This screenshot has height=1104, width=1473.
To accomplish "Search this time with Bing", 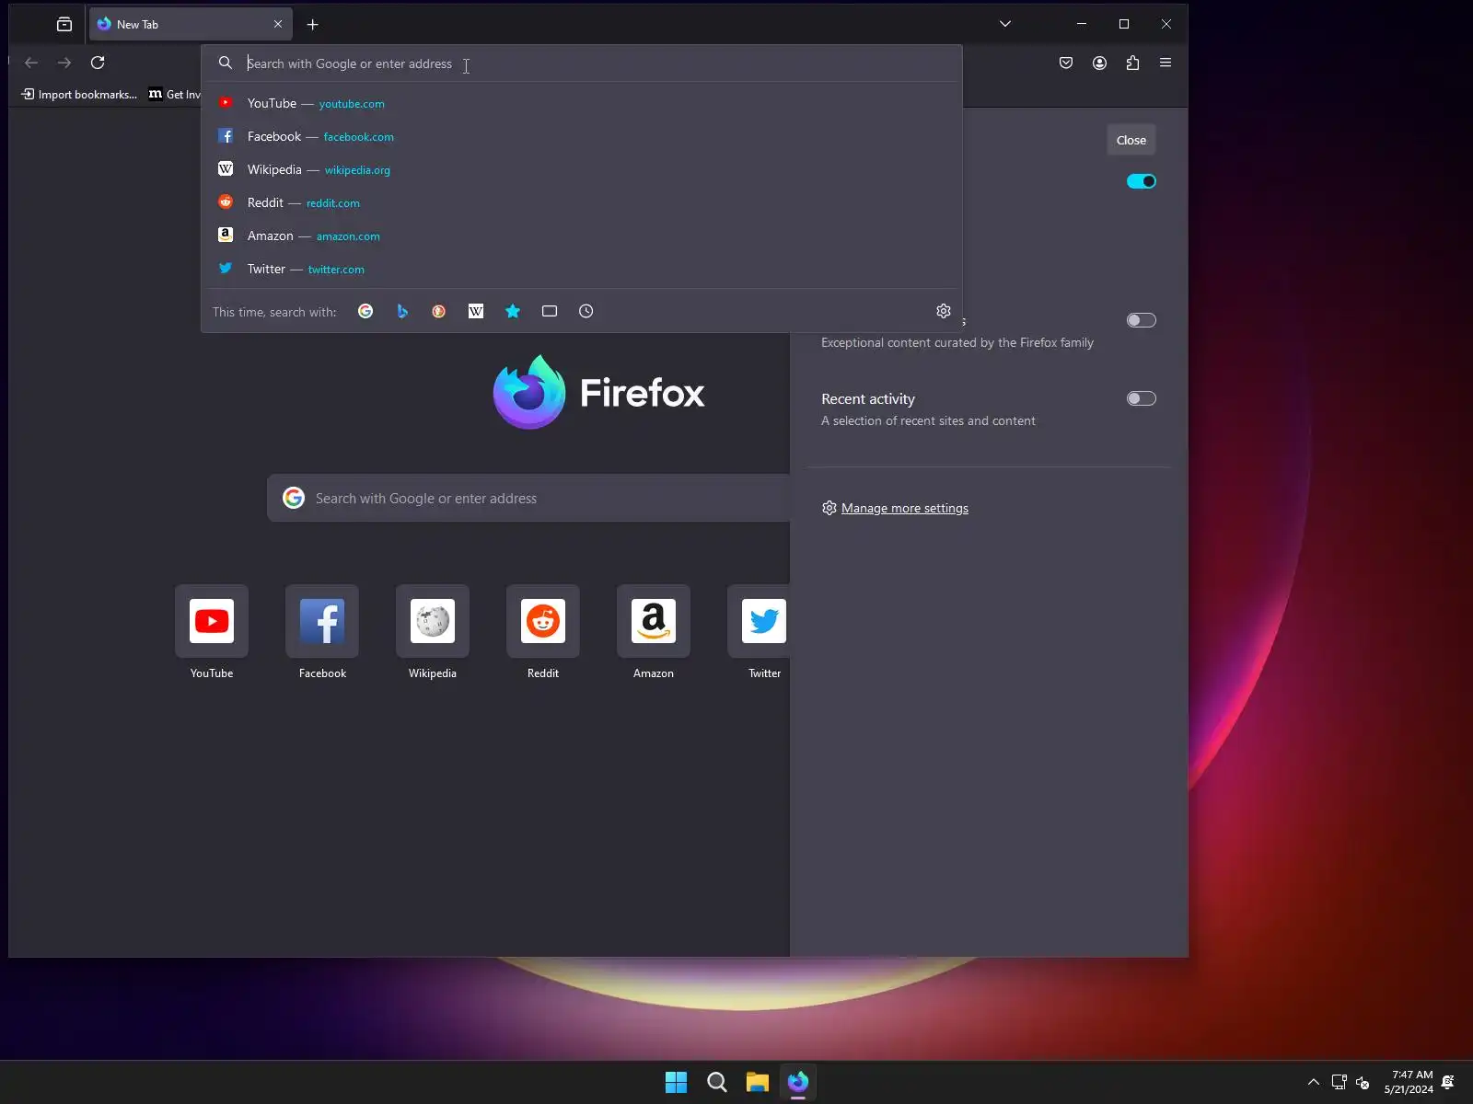I will pos(402,311).
